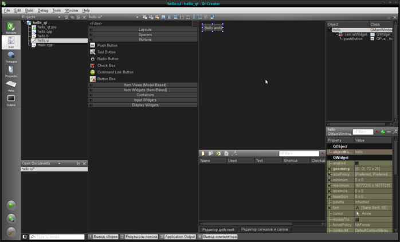Open Результаты поиска output pane
Image resolution: width=400 pixels, height=242 pixels.
[x=139, y=237]
